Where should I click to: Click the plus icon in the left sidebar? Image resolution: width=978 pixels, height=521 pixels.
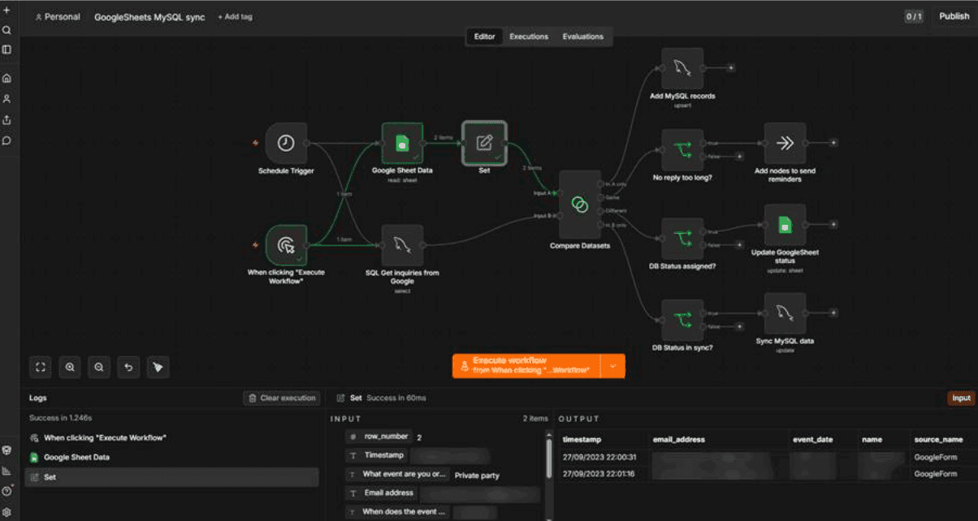point(6,10)
